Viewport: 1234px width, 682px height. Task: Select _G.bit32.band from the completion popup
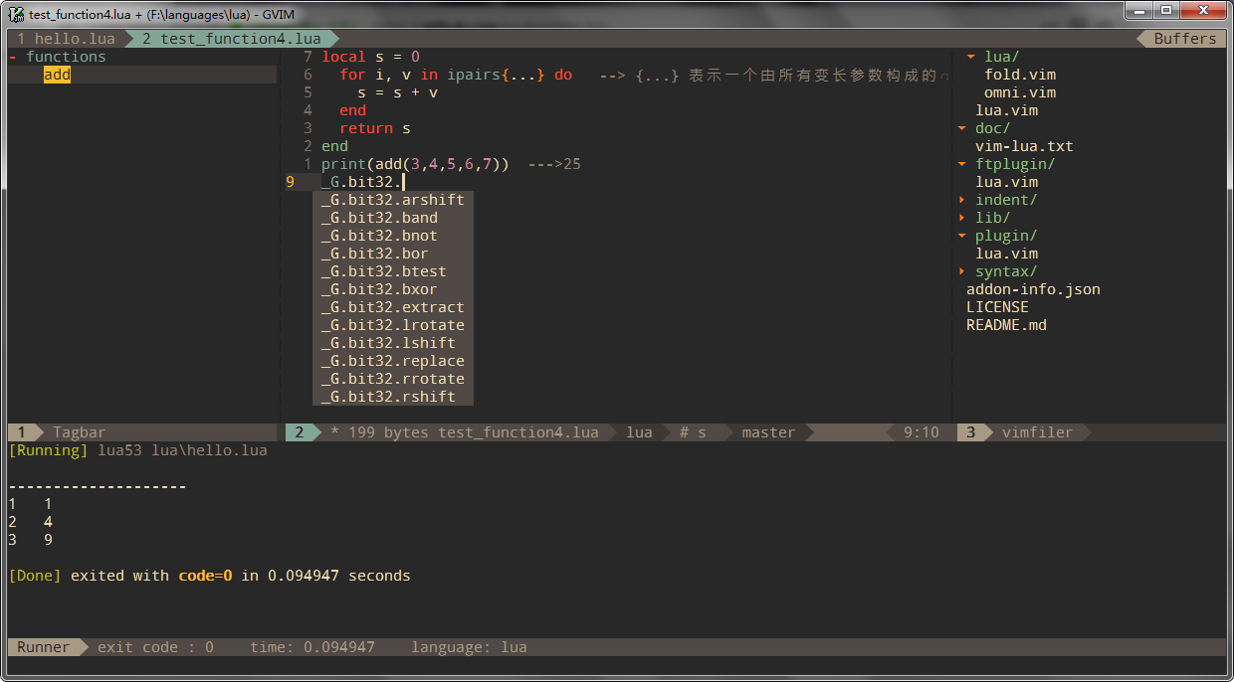click(378, 217)
